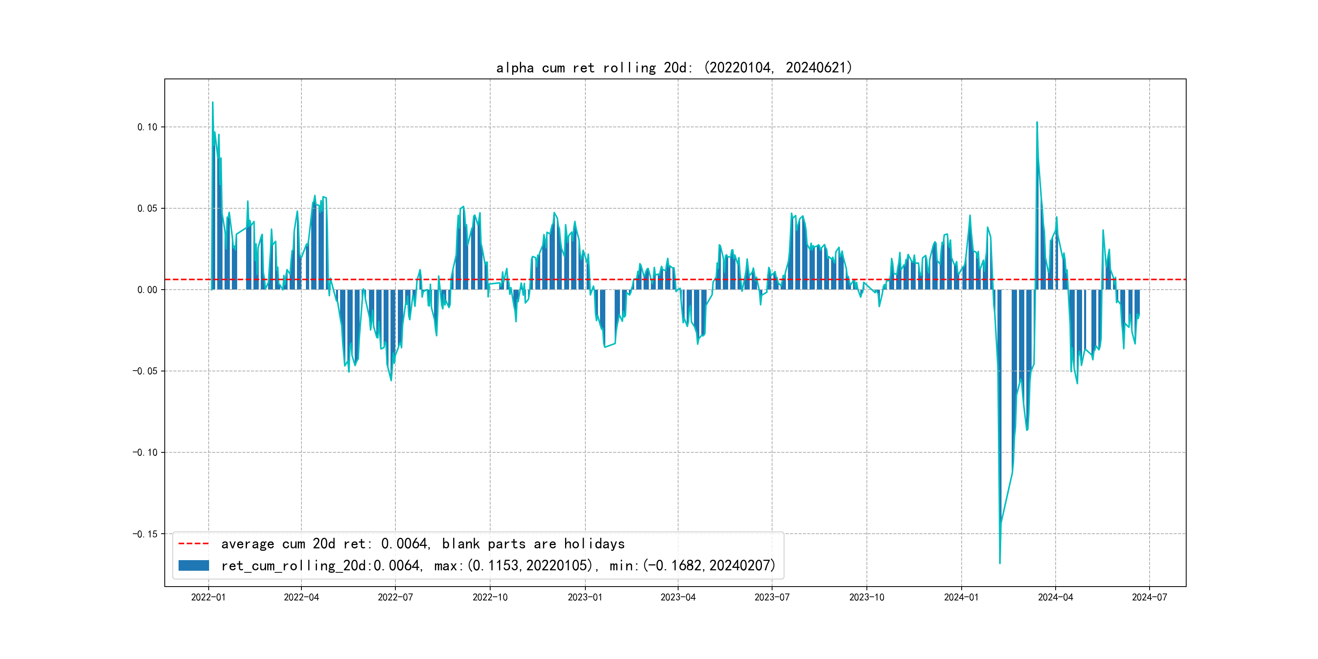Viewport: 1318px width, 659px height.
Task: Click the 2022-01 x-axis tick label
Action: click(x=208, y=597)
